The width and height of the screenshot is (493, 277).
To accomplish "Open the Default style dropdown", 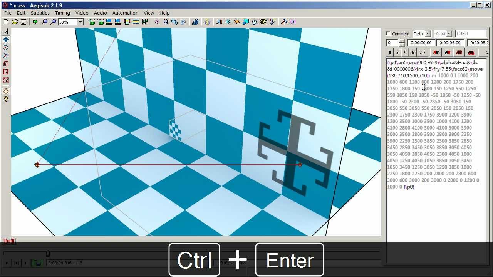I will tap(428, 33).
